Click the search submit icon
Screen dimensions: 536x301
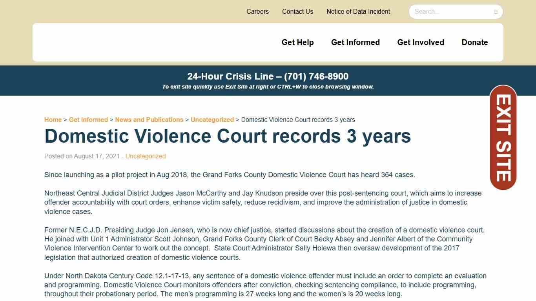tap(496, 12)
